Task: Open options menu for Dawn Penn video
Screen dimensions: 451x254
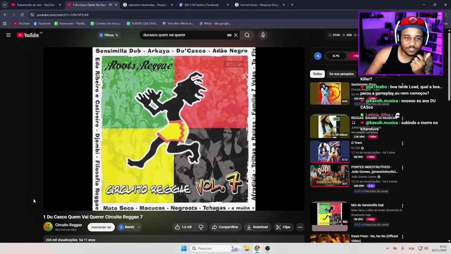Action: click(402, 237)
